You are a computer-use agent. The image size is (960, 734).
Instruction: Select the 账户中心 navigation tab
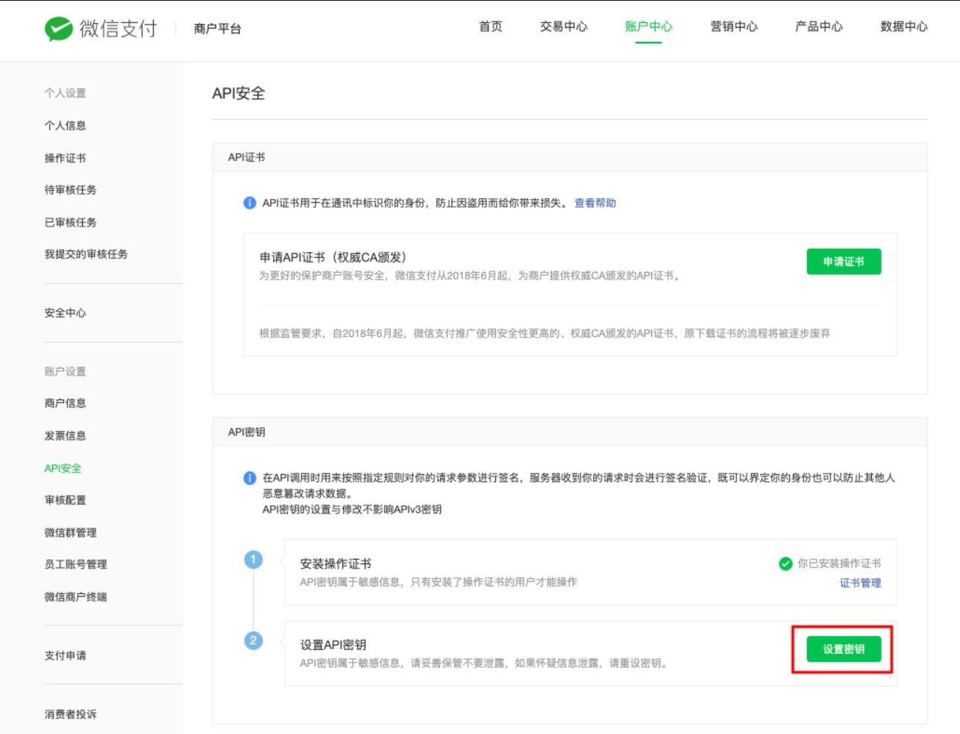(649, 27)
